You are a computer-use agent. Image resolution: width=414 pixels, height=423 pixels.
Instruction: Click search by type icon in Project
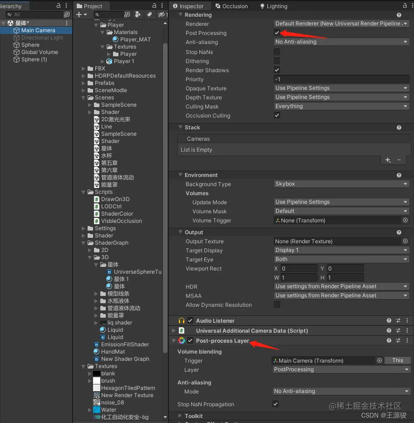[138, 15]
